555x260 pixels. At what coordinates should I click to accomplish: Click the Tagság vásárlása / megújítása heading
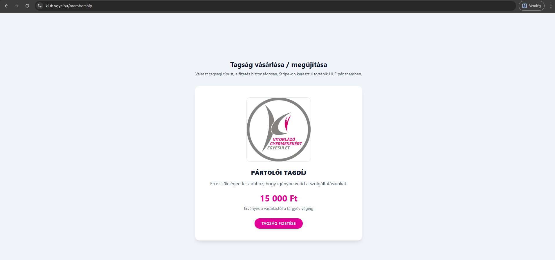pos(279,65)
